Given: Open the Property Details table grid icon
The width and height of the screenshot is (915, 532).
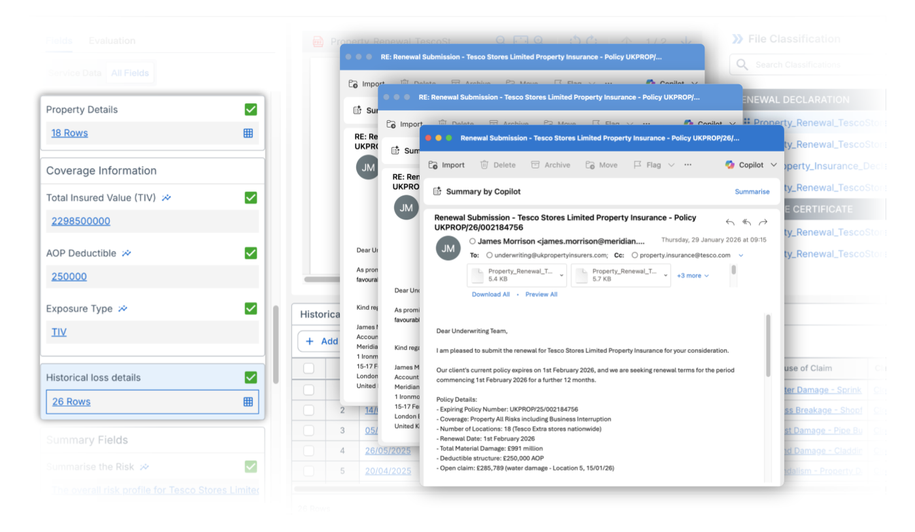Looking at the screenshot, I should [x=248, y=133].
